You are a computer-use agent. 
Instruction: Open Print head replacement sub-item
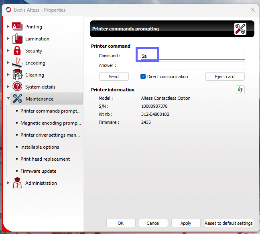click(45, 159)
